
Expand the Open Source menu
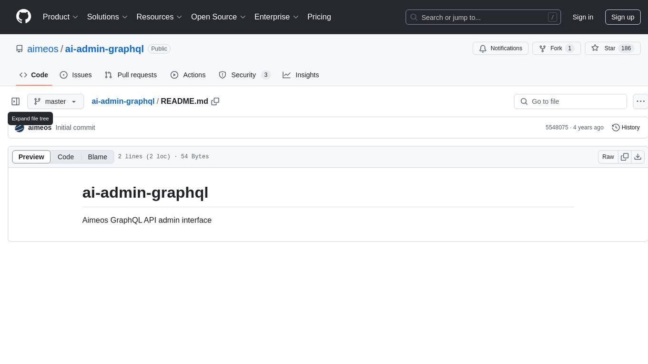218,17
